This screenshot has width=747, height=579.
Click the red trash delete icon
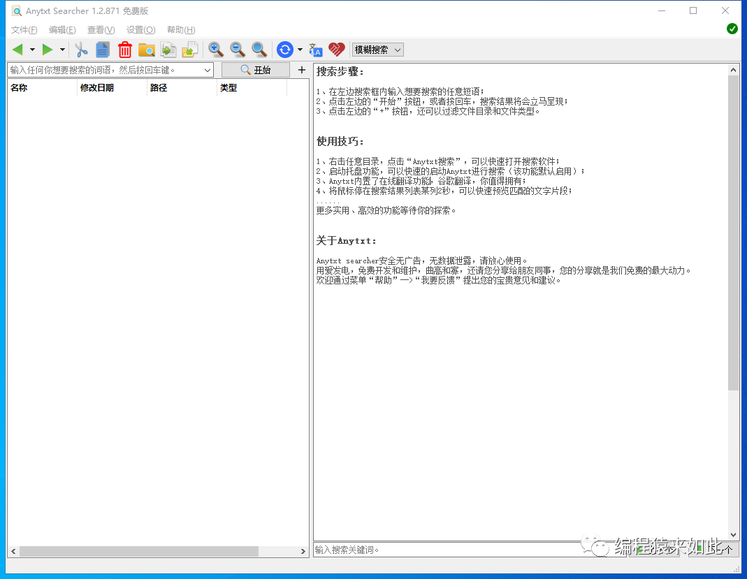click(125, 50)
